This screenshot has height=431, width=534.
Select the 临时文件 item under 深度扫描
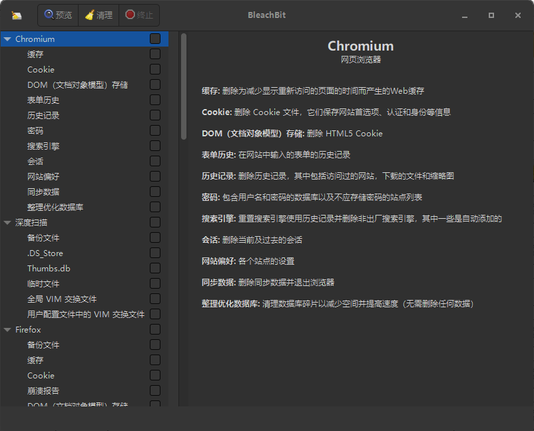coord(43,284)
